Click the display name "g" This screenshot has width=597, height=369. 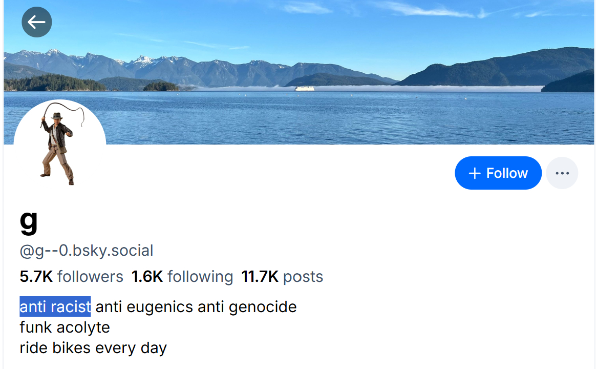click(x=29, y=220)
